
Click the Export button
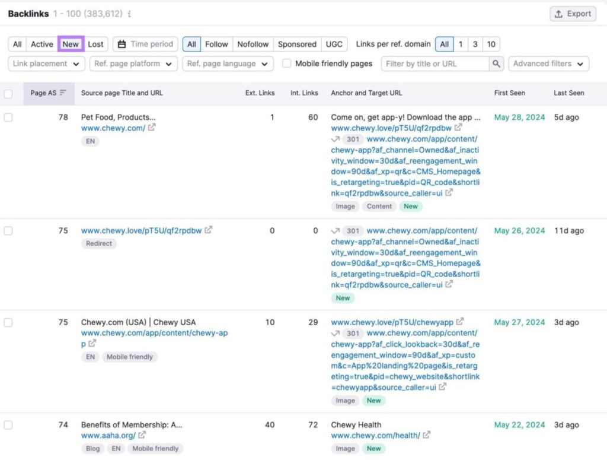[573, 14]
